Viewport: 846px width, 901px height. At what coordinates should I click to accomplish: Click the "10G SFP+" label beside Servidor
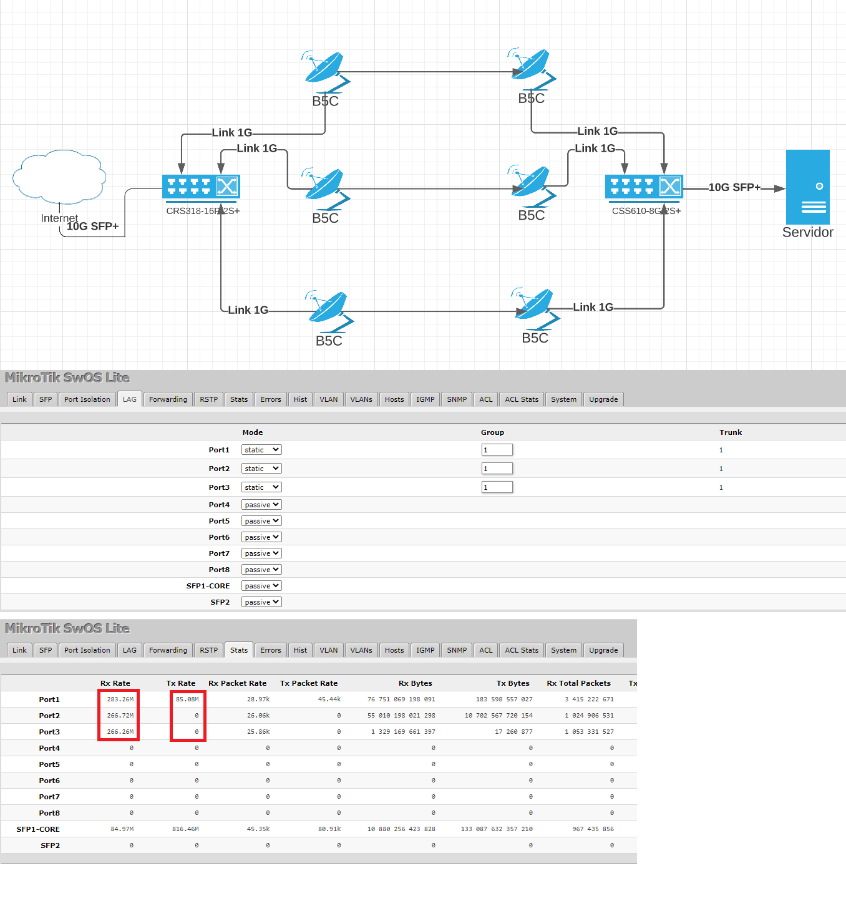[x=734, y=187]
